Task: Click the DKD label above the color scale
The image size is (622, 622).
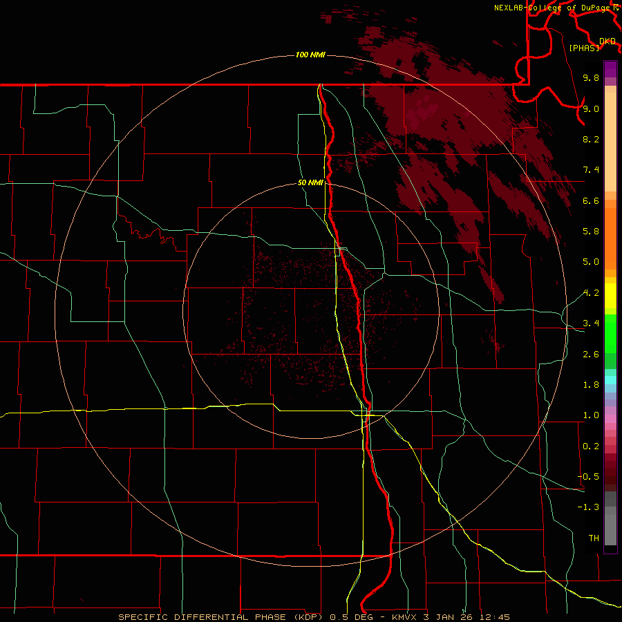Action: tap(607, 41)
